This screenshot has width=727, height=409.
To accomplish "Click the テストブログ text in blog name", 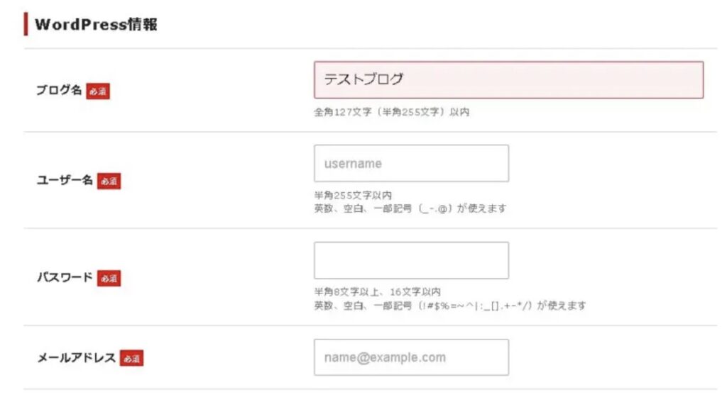I will click(363, 79).
